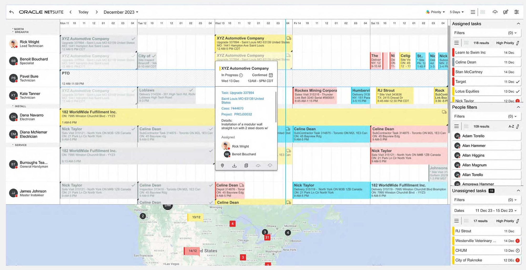
Task: Open the 5 Days range dropdown
Action: point(457,12)
